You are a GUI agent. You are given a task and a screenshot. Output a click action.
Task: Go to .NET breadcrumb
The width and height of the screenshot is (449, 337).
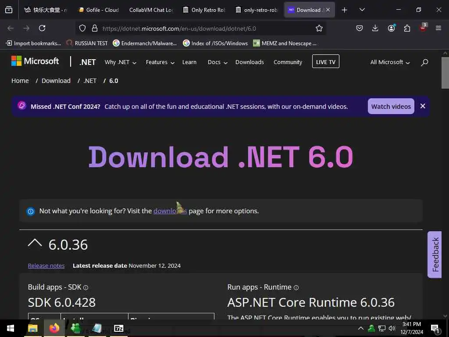[x=90, y=81]
